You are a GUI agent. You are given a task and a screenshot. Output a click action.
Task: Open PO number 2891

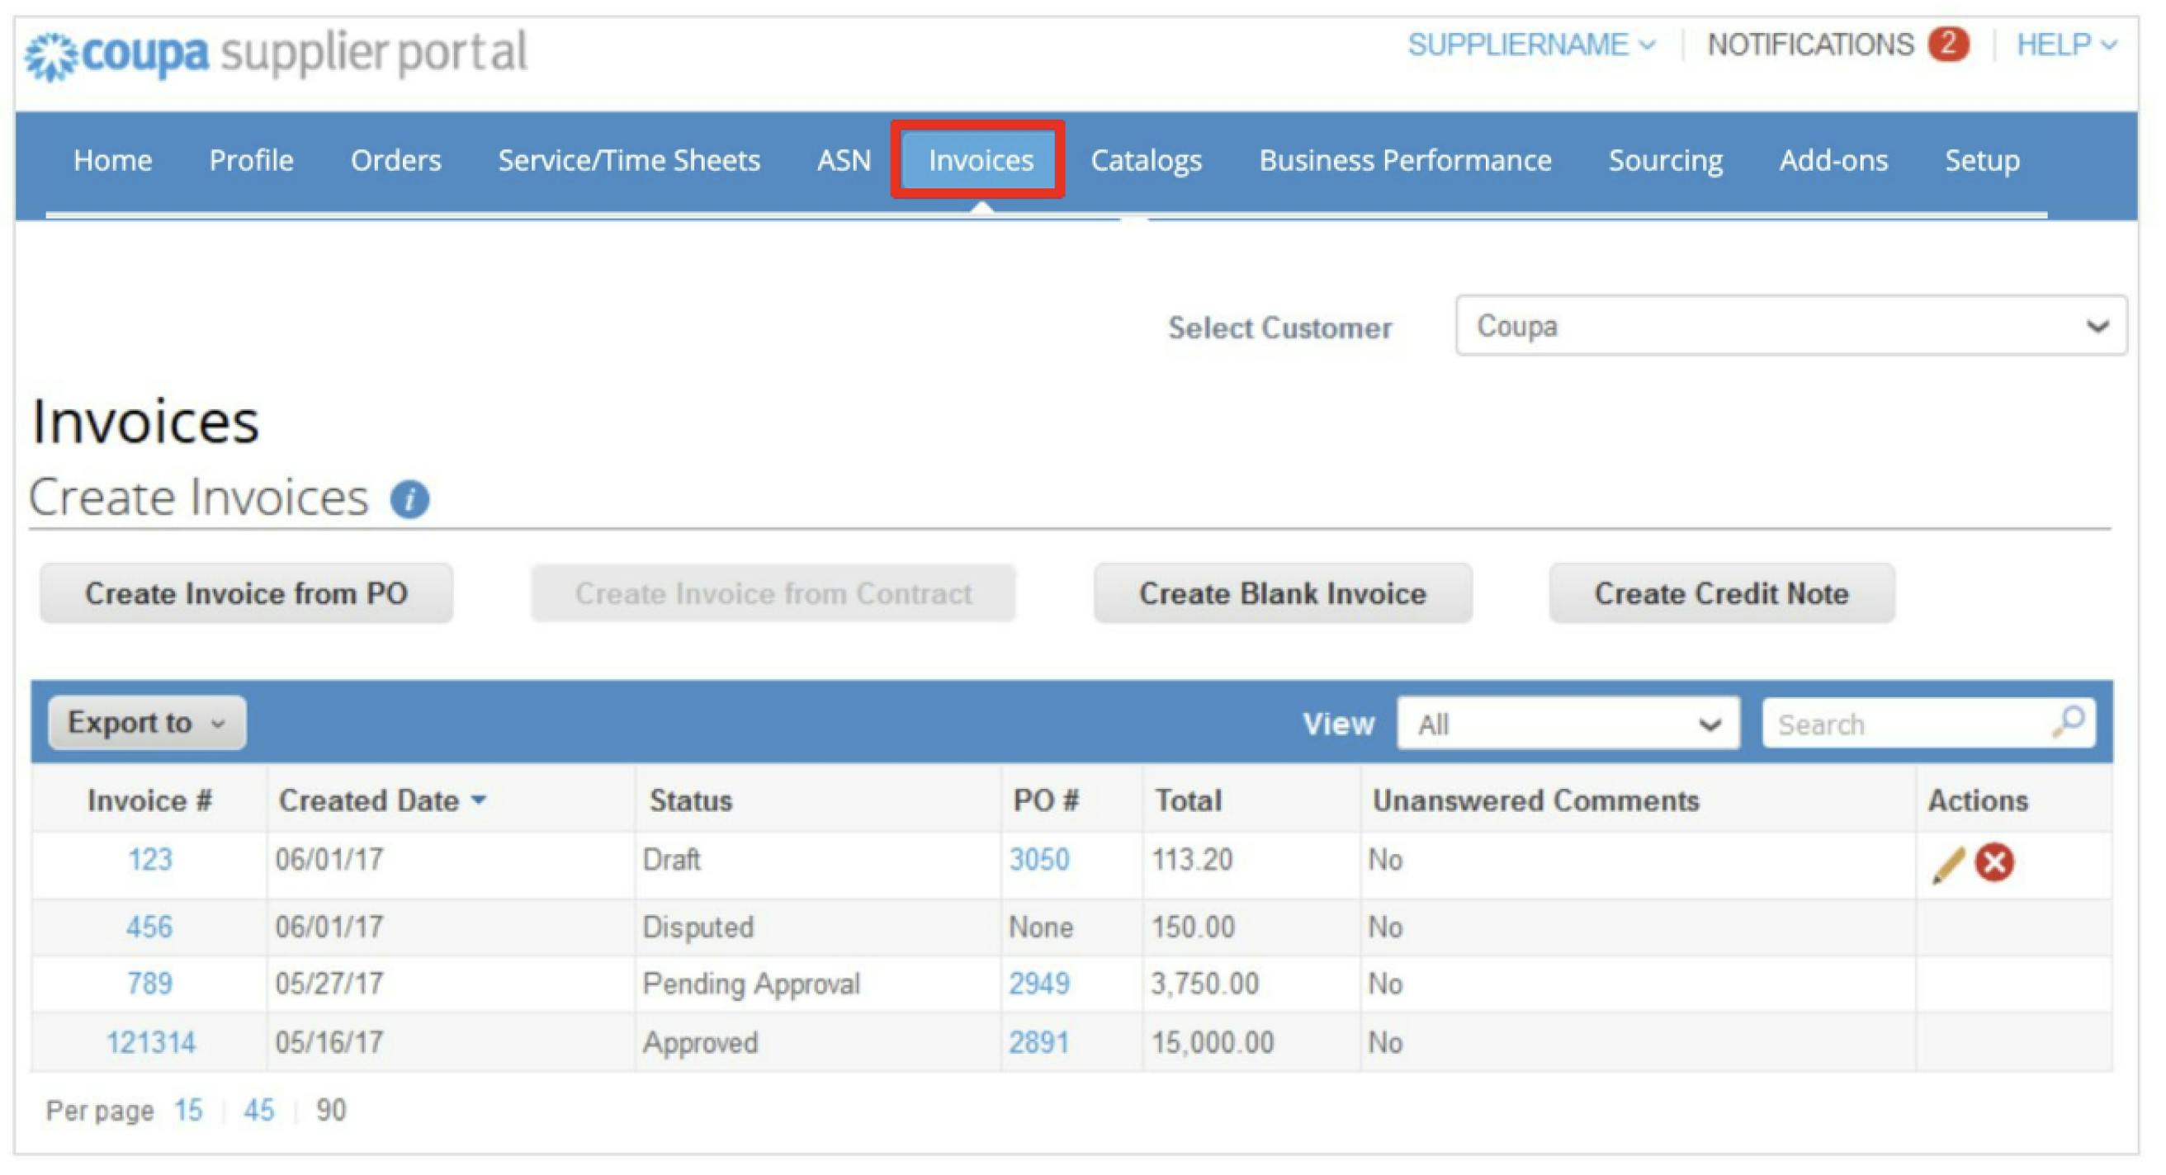point(1039,1044)
